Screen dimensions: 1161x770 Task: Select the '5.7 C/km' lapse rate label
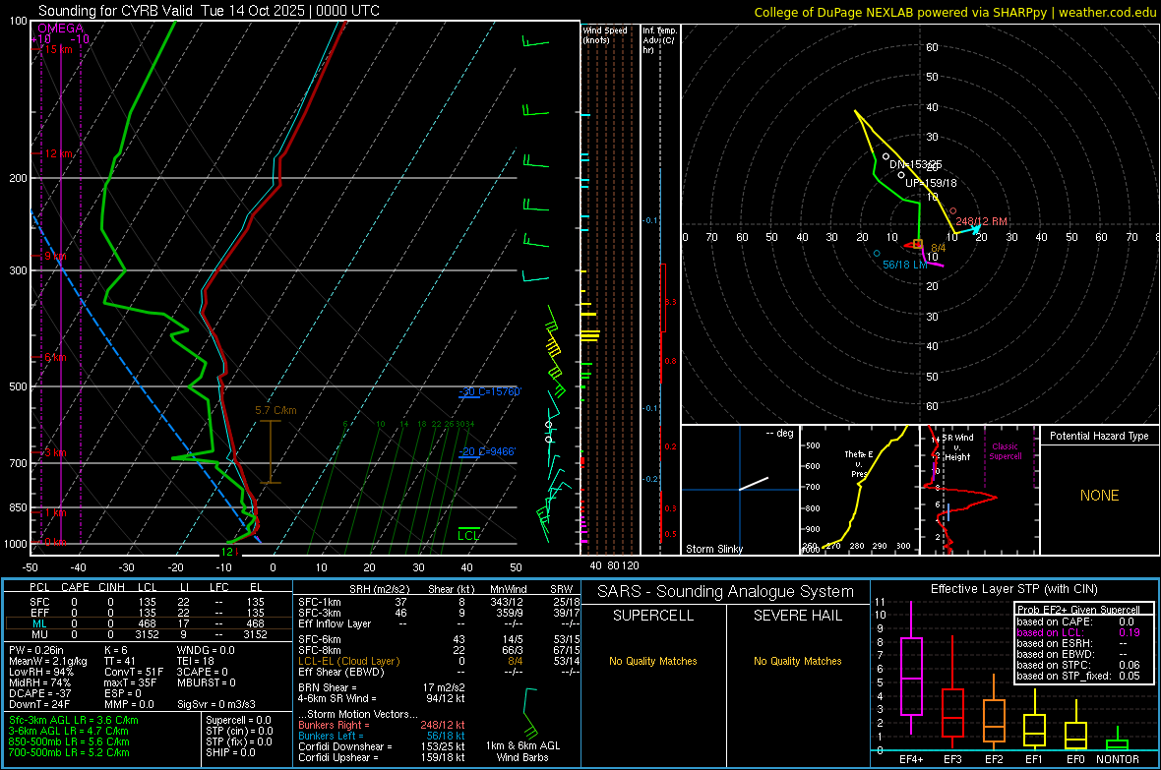[x=275, y=410]
